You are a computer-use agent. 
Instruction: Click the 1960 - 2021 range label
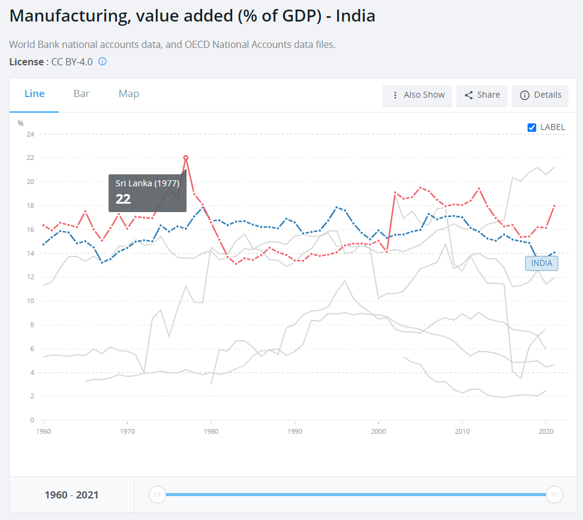tap(71, 494)
